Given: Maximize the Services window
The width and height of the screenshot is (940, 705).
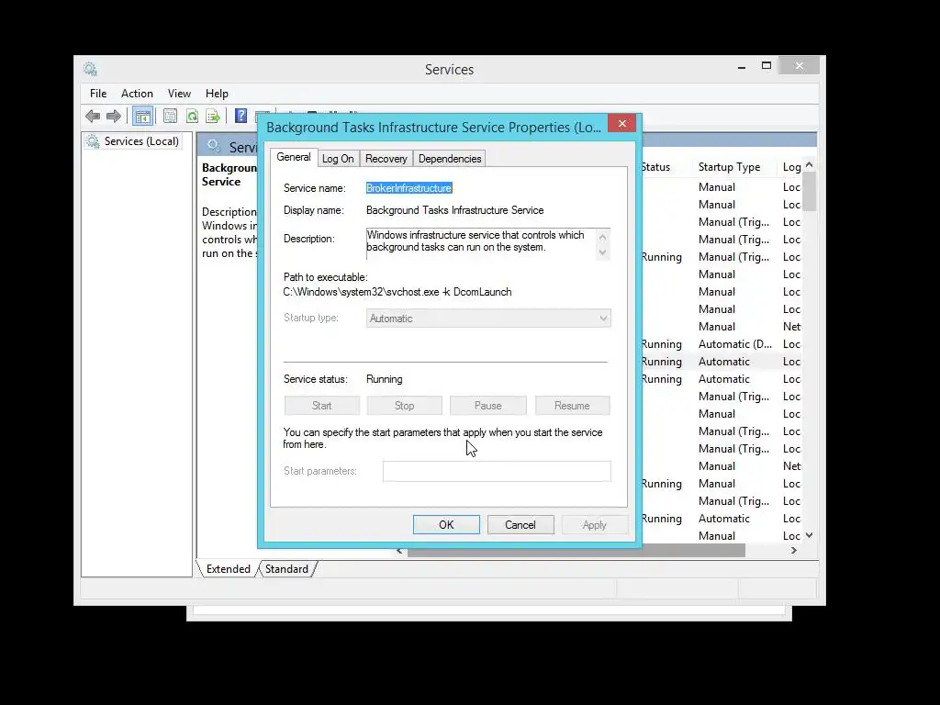Looking at the screenshot, I should pos(767,66).
